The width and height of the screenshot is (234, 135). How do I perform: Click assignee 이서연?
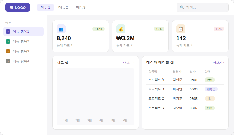tap(177, 89)
